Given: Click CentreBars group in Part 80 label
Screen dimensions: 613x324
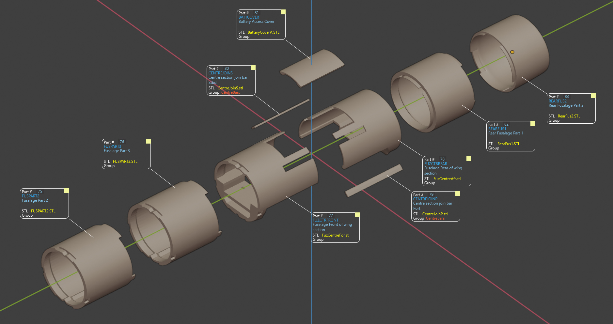Looking at the screenshot, I should 230,92.
